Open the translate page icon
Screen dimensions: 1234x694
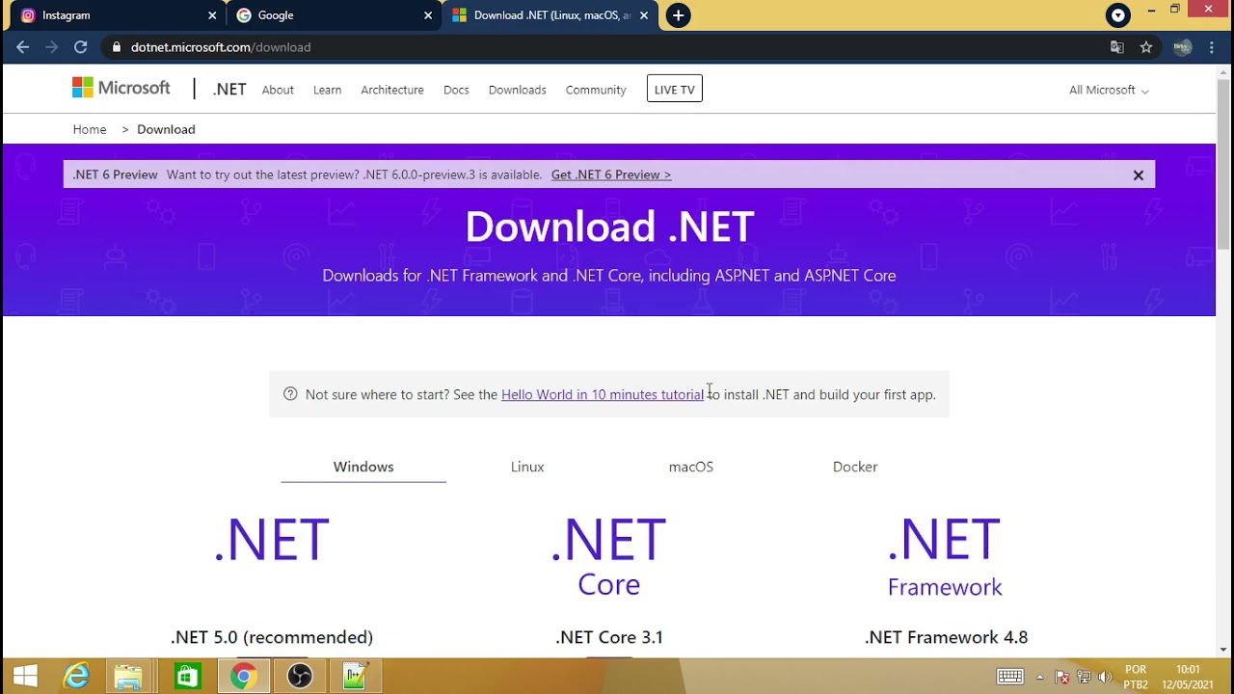tap(1117, 47)
